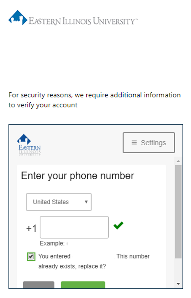This screenshot has height=298, width=191.
Task: Click the vertical scrollbar thumb
Action: [x=178, y=212]
